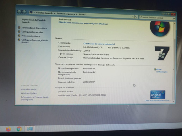Click the WORKGROUP value

[x=89, y=82]
